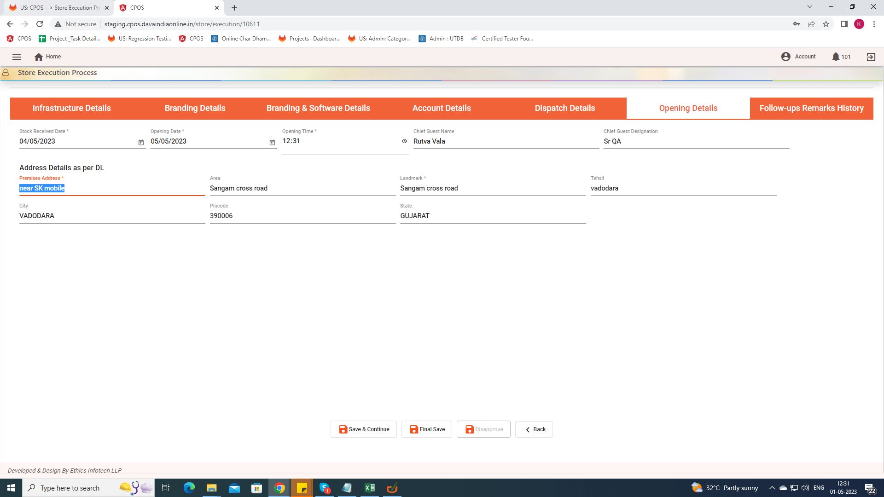Click the Final Save button
Viewport: 884px width, 497px height.
point(426,429)
